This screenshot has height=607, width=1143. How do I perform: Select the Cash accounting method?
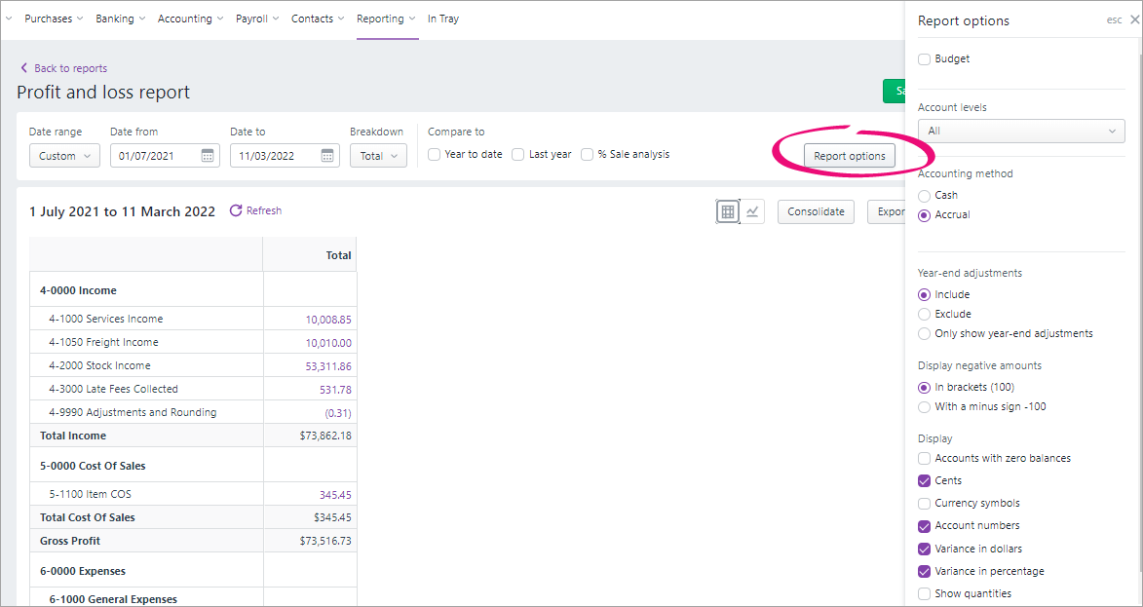tap(925, 195)
